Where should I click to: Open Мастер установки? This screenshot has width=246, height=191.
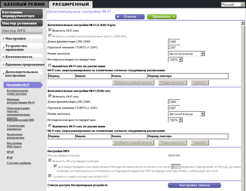pyautogui.click(x=22, y=23)
